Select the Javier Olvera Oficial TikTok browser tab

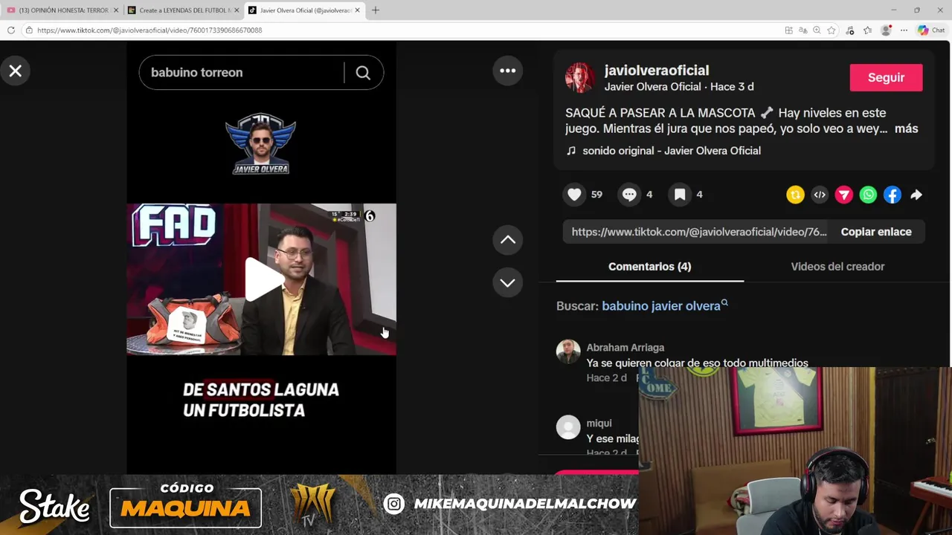point(303,10)
